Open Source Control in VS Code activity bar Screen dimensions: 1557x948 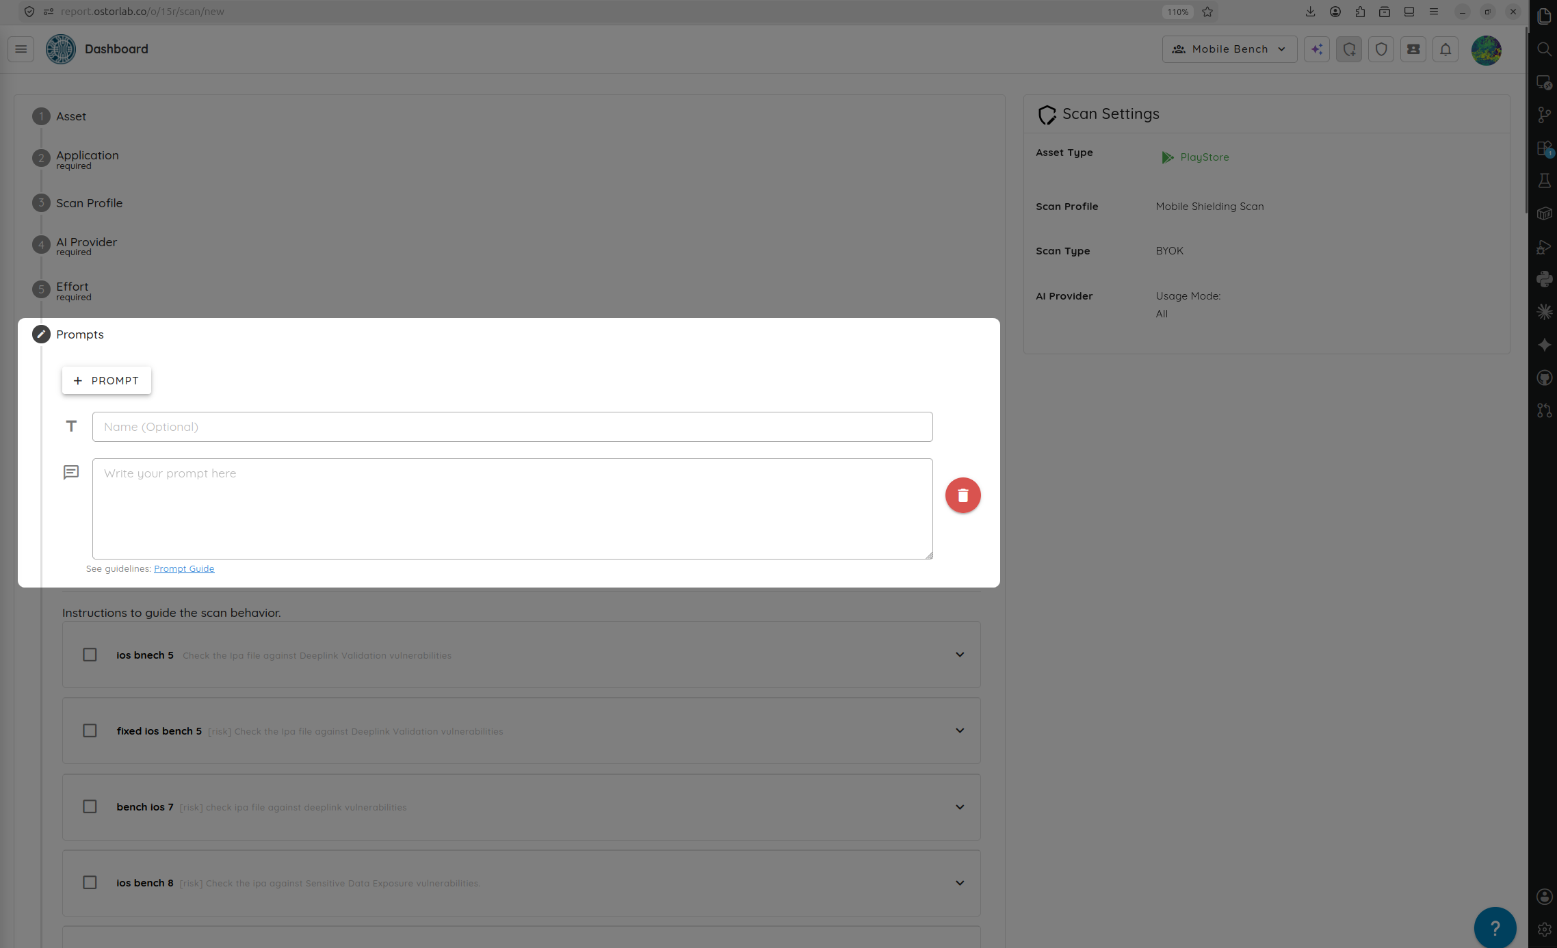pyautogui.click(x=1545, y=115)
